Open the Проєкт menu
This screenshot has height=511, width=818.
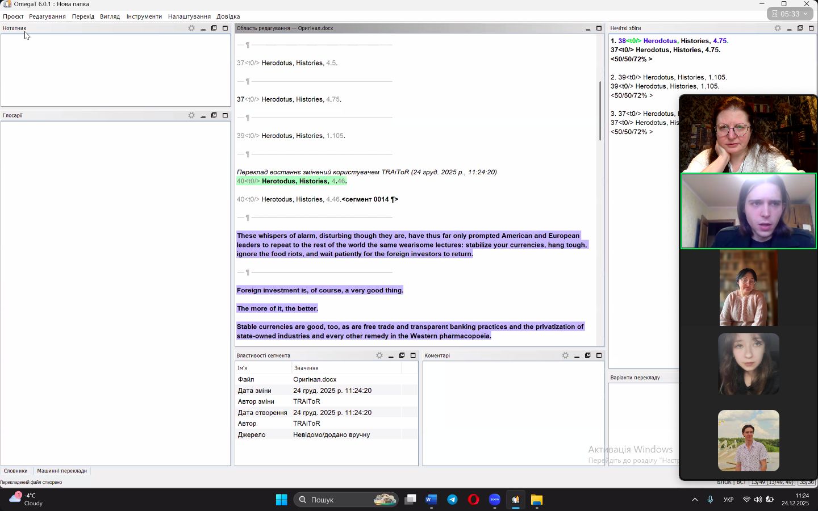click(13, 16)
